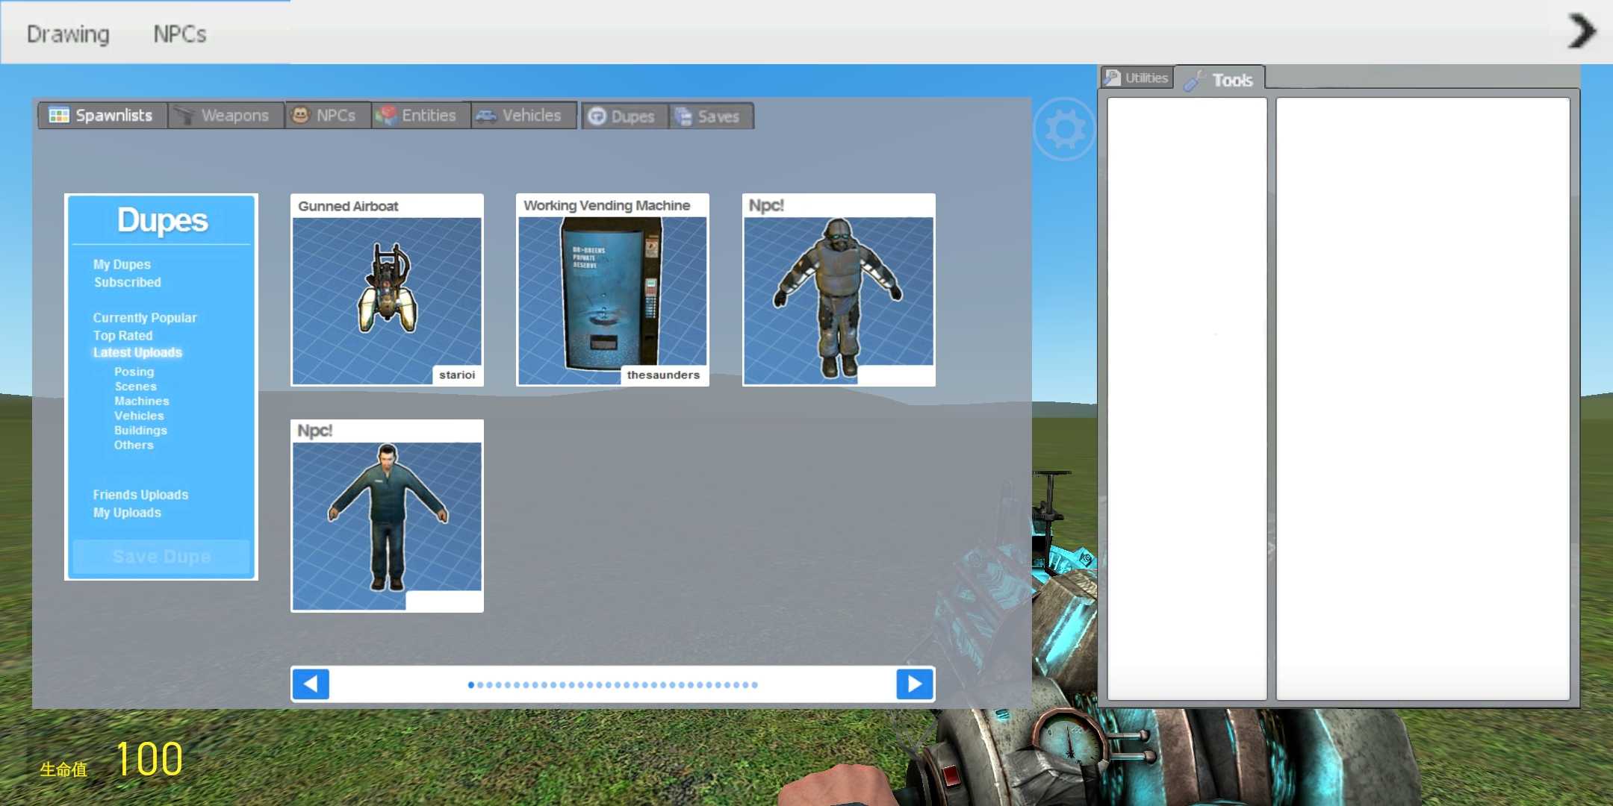Viewport: 1613px width, 806px height.
Task: Click the health value 100
Action: click(x=149, y=759)
